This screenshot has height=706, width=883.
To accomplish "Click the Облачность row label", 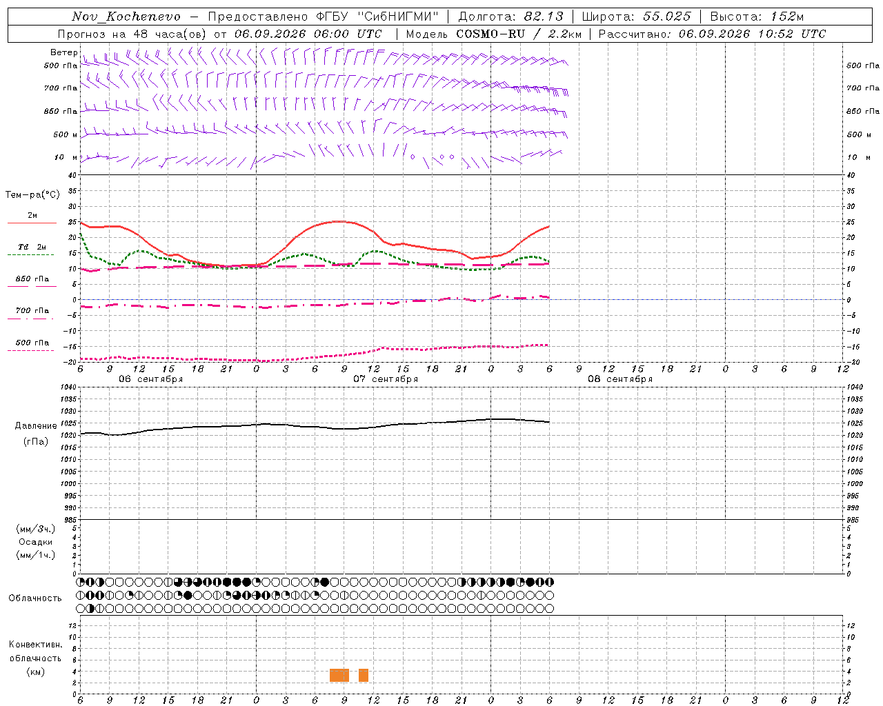I will (35, 598).
